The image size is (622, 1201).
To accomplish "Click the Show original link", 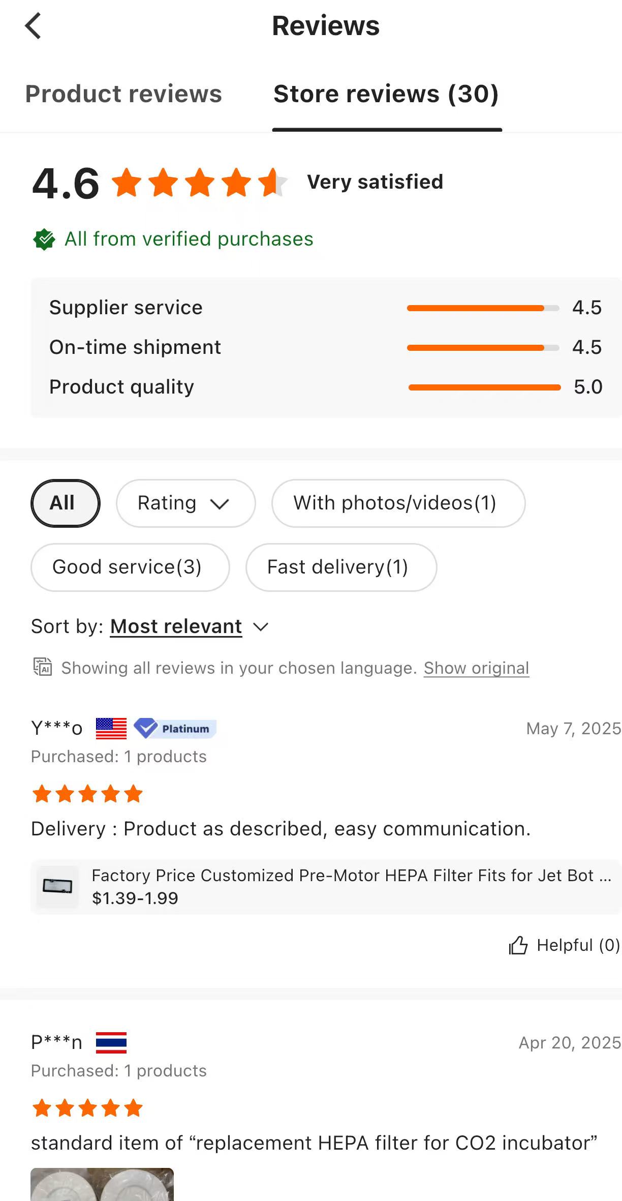I will click(476, 668).
